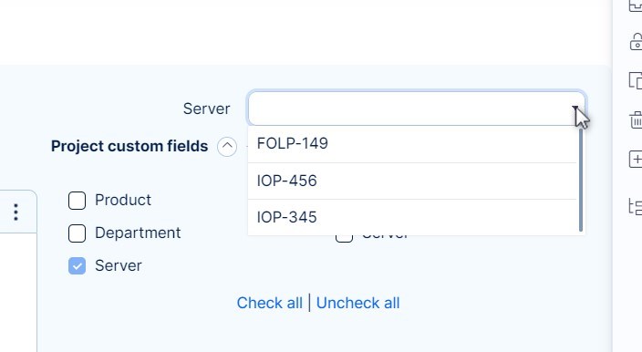Enable the Department checkbox
Screen dimensions: 642x352
click(x=77, y=233)
